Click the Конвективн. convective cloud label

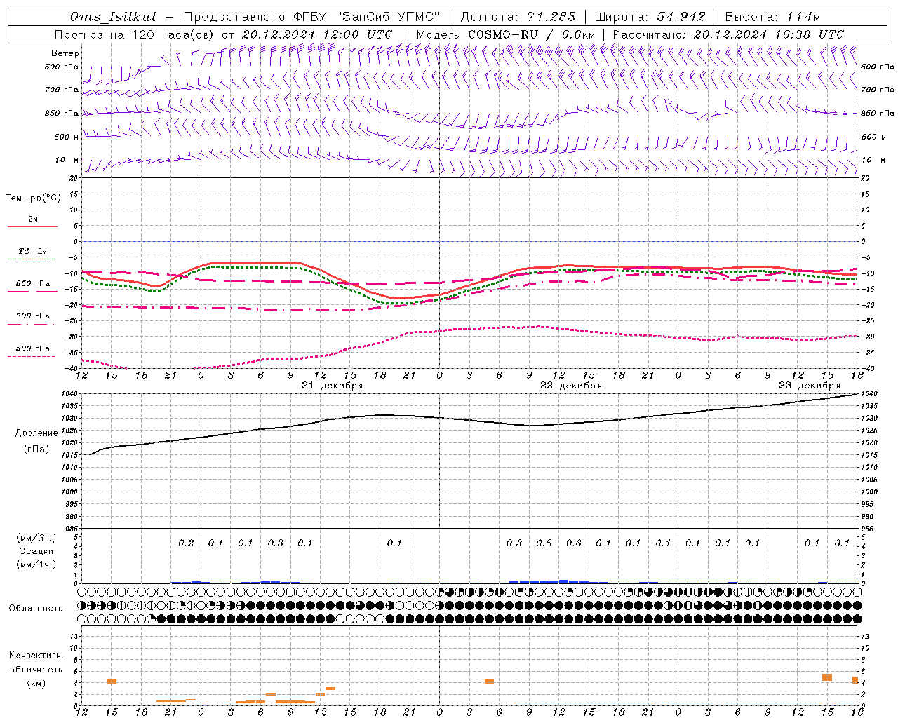[36, 656]
